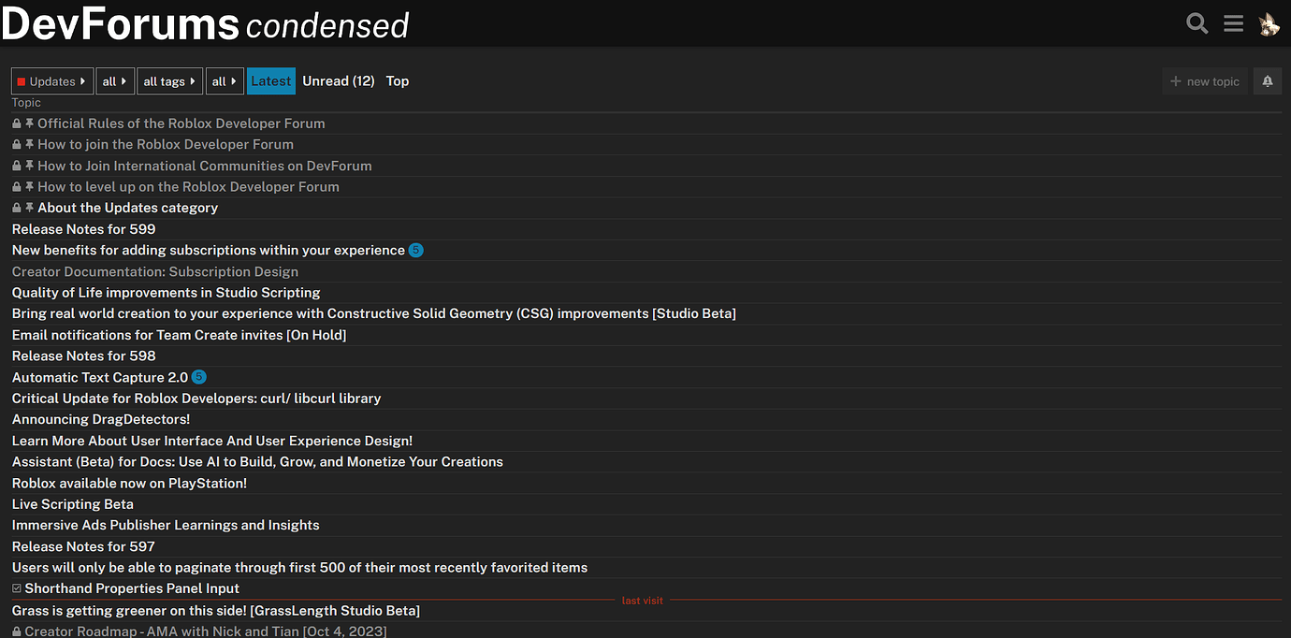Switch to the Top tab
The image size is (1291, 638).
397,81
